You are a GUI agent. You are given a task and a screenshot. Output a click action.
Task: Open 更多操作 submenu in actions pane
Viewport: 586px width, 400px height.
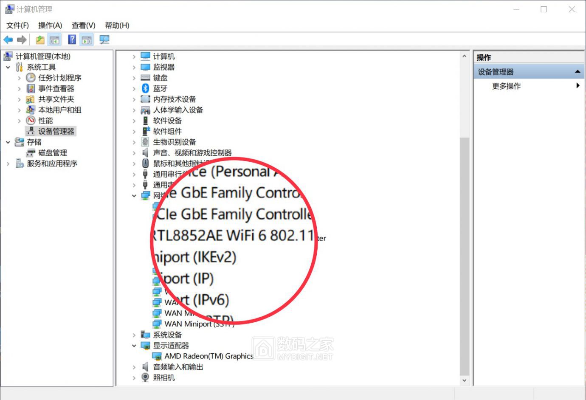(529, 86)
